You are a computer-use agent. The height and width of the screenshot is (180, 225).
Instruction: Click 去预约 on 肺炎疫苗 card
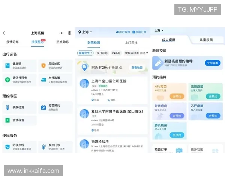(x=177, y=135)
